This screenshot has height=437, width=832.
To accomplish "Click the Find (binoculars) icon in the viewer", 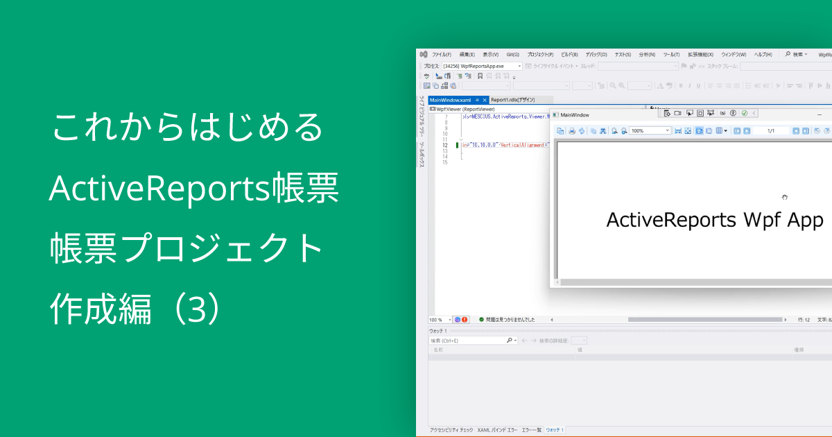I will 604,131.
